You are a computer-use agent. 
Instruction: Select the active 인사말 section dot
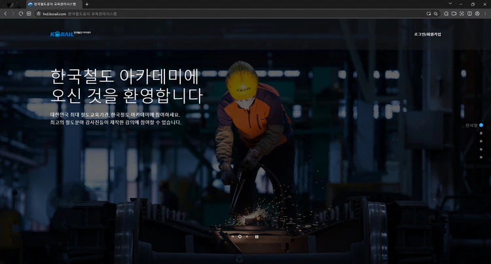click(481, 124)
